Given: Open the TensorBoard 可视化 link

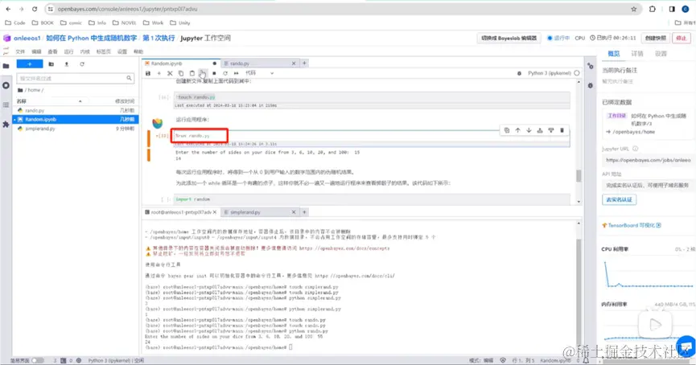Looking at the screenshot, I should point(632,225).
